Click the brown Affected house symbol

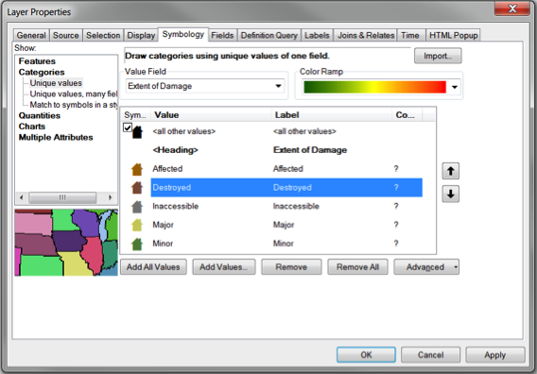(x=137, y=169)
